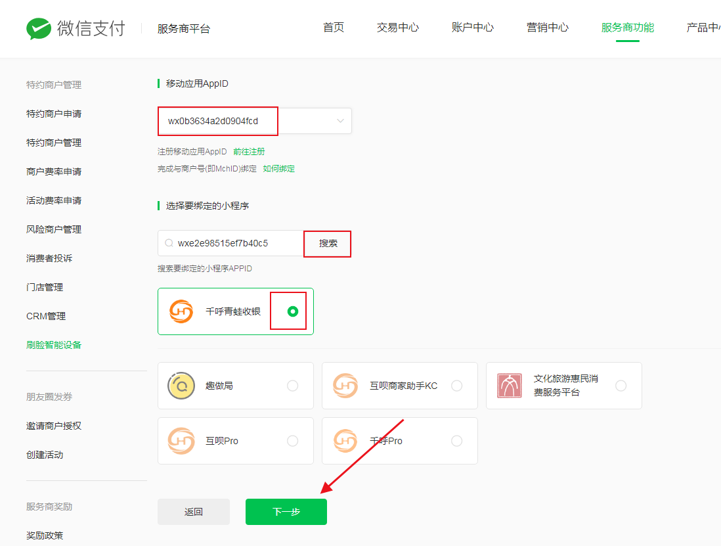
Task: Open 消费者投诉 in sidebar
Action: tap(49, 258)
